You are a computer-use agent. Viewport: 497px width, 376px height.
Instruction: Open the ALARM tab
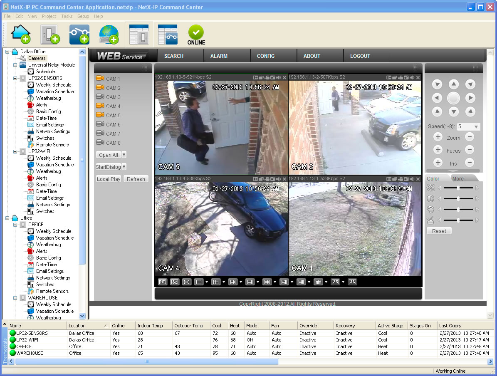point(219,56)
